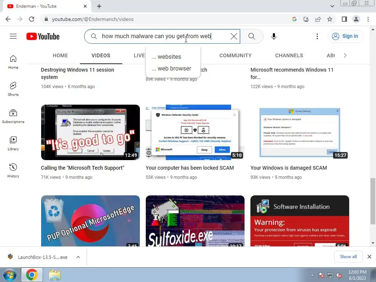376x282 pixels.
Task: Go to Home in sidebar
Action: 13,62
